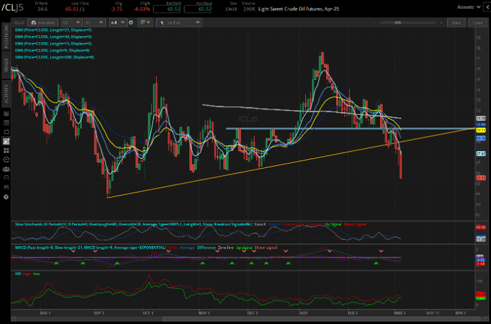Click the EMA Length=13 study label
491x324 pixels.
click(54, 44)
